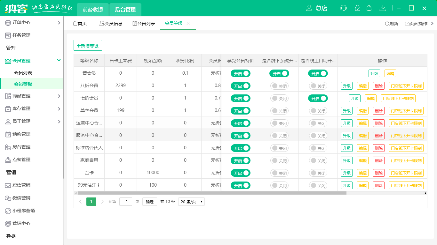The width and height of the screenshot is (437, 245).
Task: Click the 预约管理 calendar icon
Action: point(8,134)
